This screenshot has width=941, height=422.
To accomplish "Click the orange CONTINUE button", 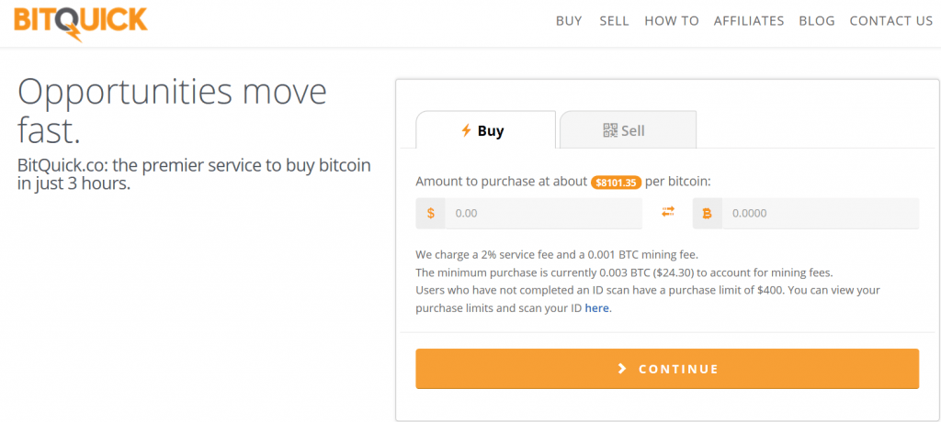I will pos(667,369).
